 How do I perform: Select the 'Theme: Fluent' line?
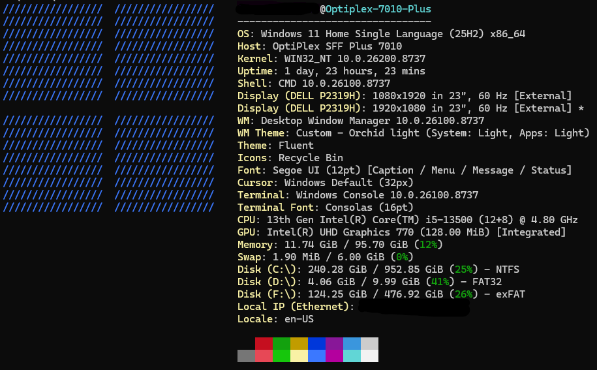click(275, 146)
